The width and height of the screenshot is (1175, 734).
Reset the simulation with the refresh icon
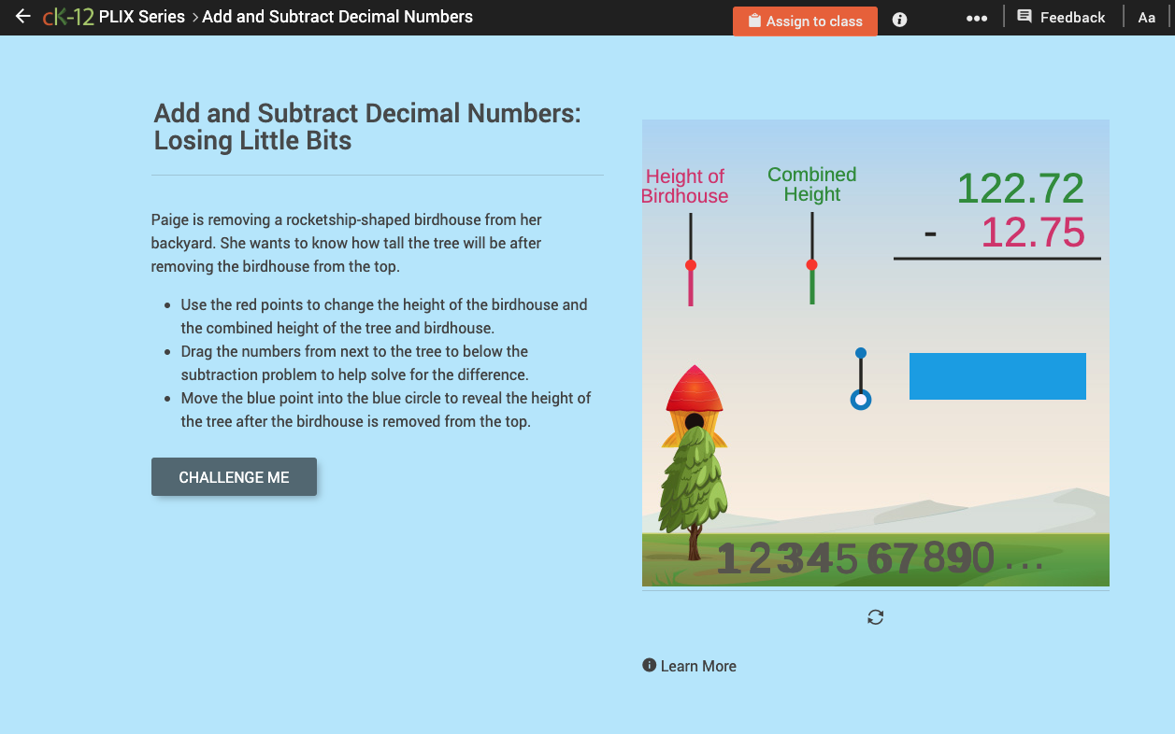pos(875,616)
